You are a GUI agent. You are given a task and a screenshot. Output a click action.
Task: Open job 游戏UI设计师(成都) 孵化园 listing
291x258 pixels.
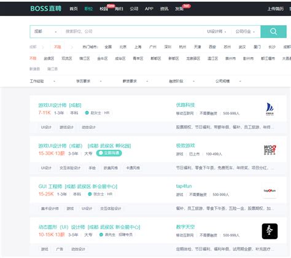point(85,146)
